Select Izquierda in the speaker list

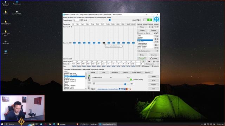(x=145, y=37)
